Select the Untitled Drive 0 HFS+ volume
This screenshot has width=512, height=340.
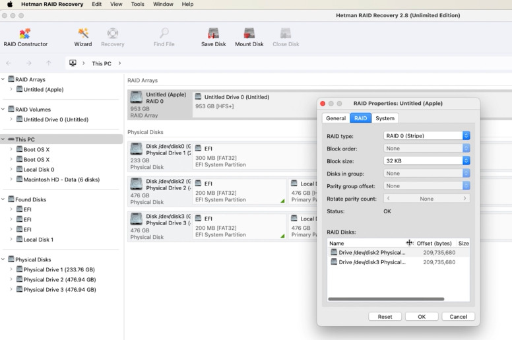click(255, 104)
